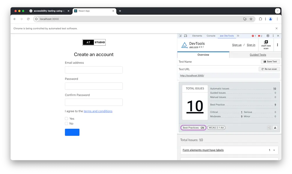
Task: Open the http://localhost:3000/ test URL link
Action: pyautogui.click(x=192, y=76)
